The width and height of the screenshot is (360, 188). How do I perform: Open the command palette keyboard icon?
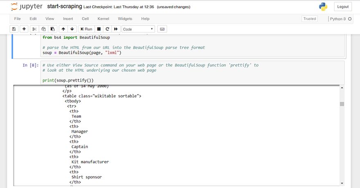pyautogui.click(x=162, y=29)
